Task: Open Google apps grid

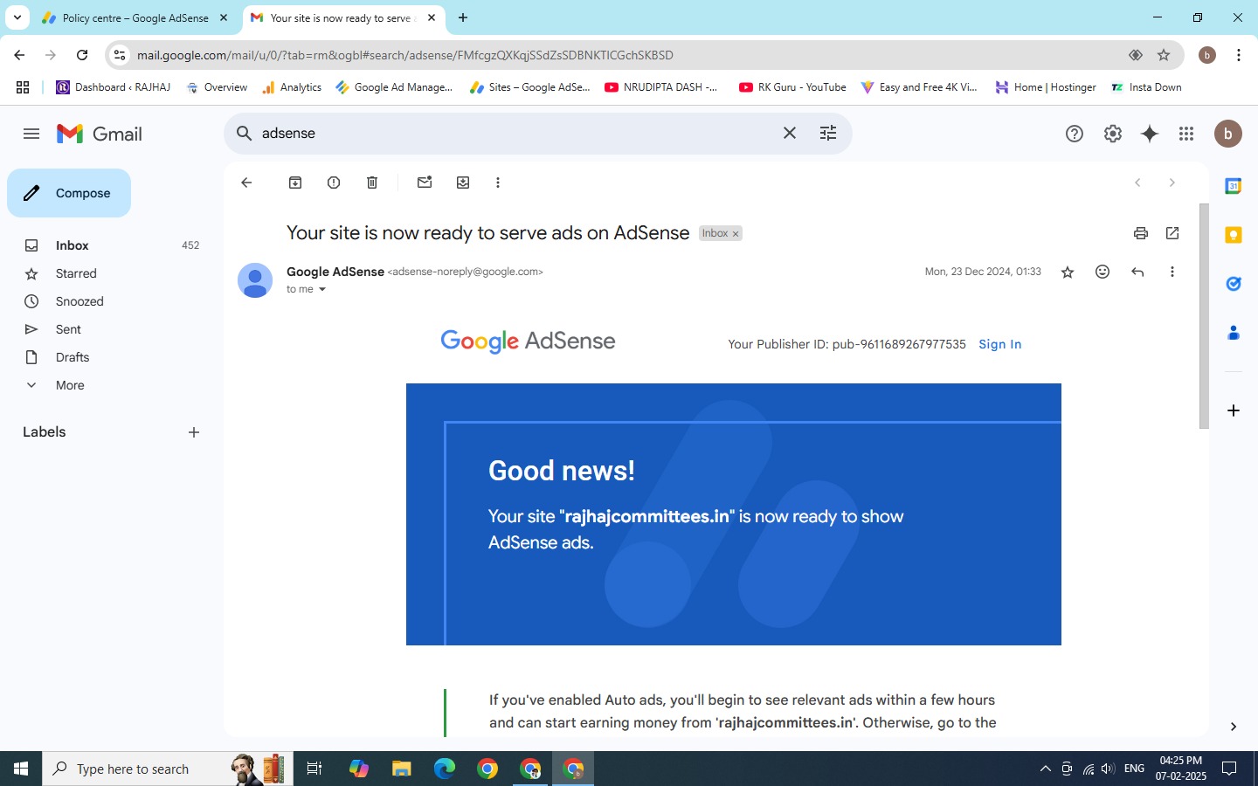Action: 1186,134
